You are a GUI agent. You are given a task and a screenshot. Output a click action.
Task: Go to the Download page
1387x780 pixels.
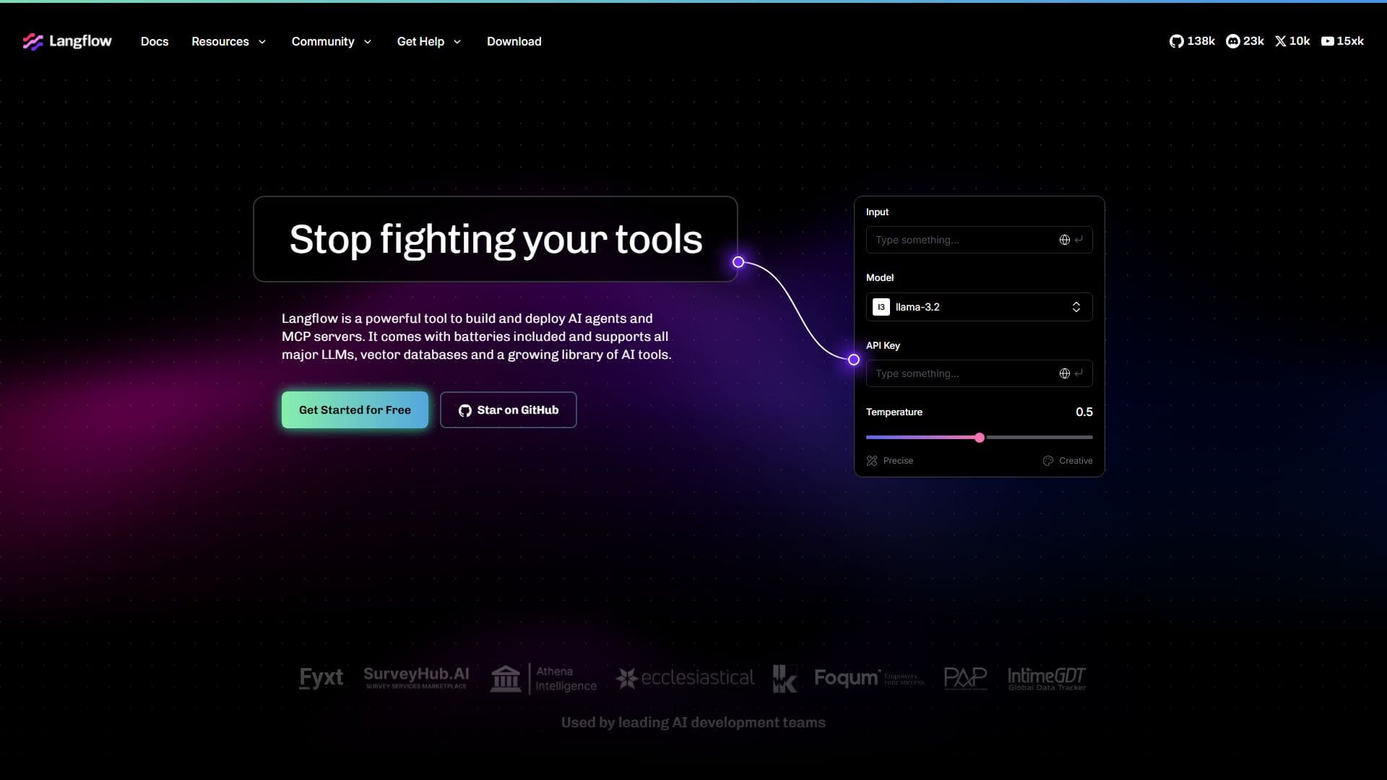click(x=514, y=41)
